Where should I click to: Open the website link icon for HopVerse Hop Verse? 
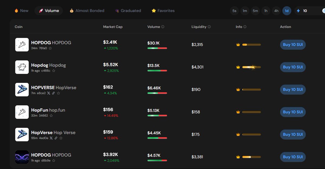pos(56,138)
